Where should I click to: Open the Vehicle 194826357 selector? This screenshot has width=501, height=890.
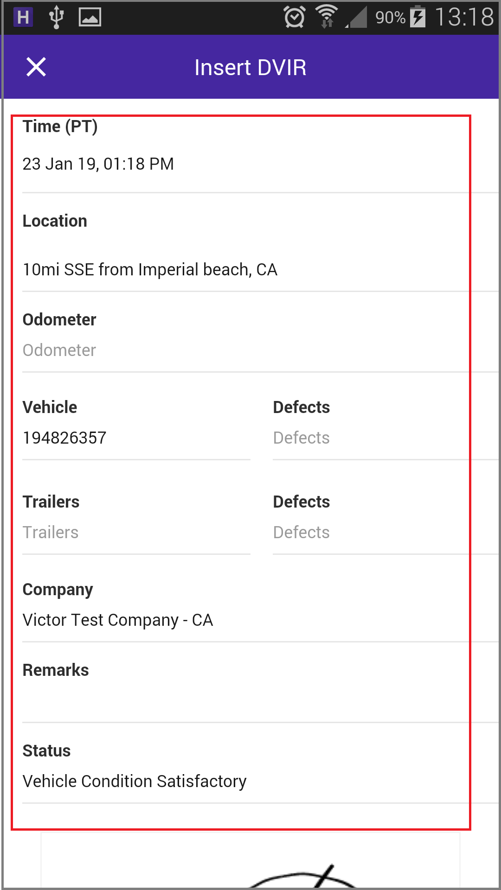136,438
